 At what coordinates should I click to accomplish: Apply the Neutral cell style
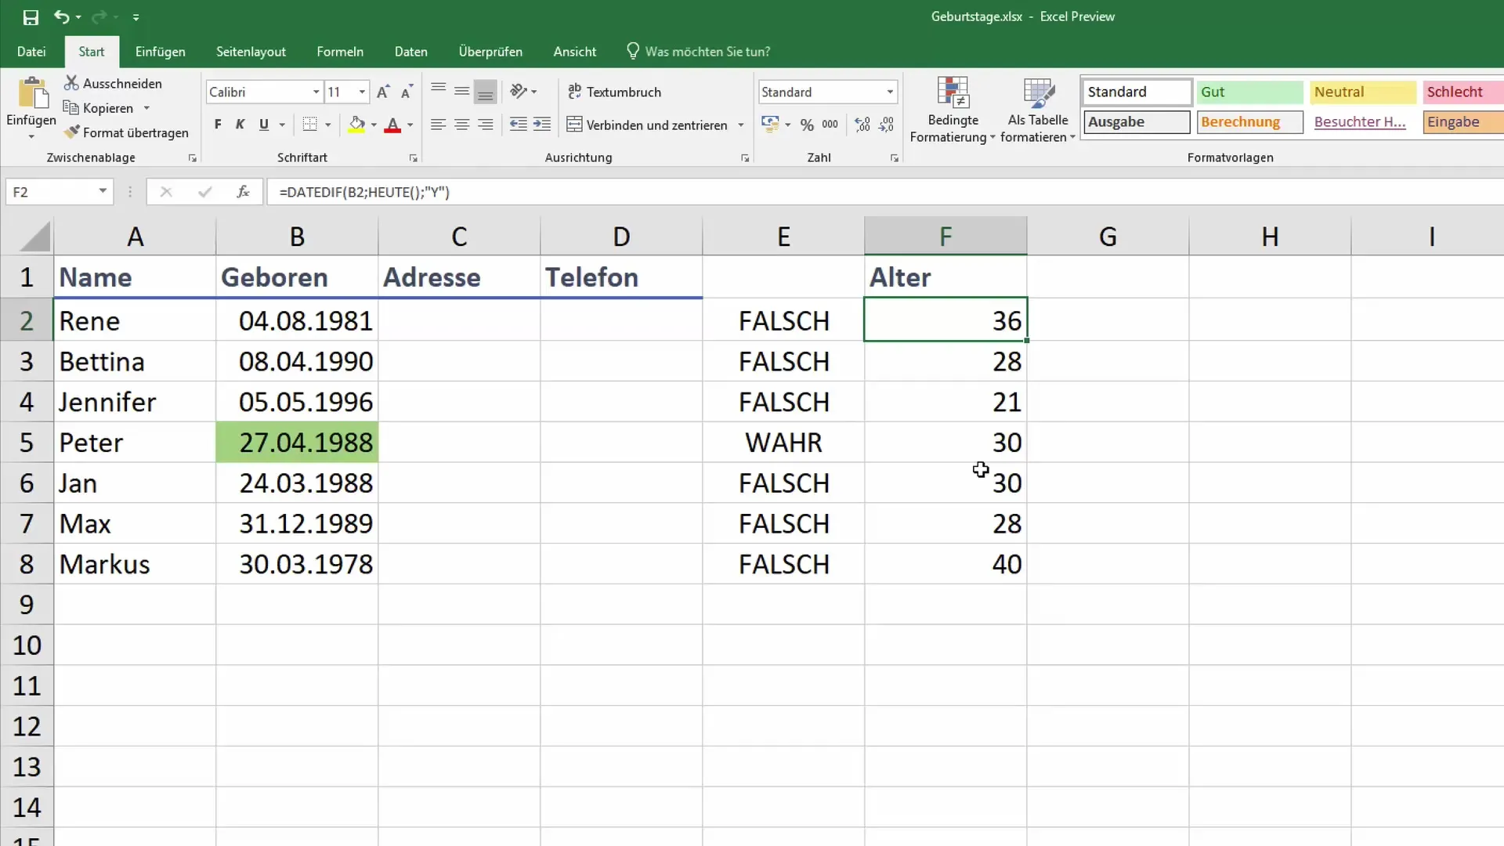coord(1363,92)
